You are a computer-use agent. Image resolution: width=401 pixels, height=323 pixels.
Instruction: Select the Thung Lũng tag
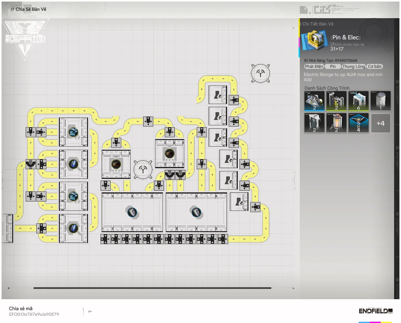tap(354, 66)
